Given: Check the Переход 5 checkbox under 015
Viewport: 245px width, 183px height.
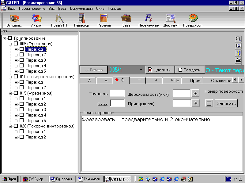Looking at the screenshot, I should pyautogui.click(x=22, y=120).
